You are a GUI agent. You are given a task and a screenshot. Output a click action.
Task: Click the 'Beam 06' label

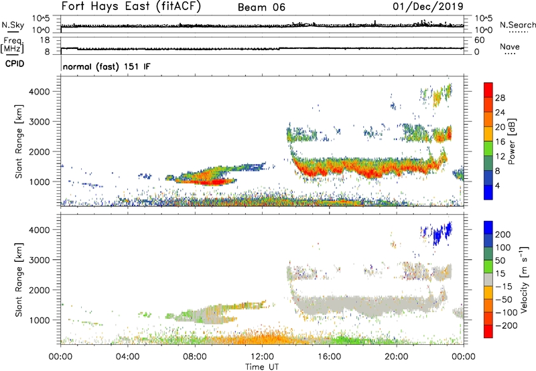[261, 7]
